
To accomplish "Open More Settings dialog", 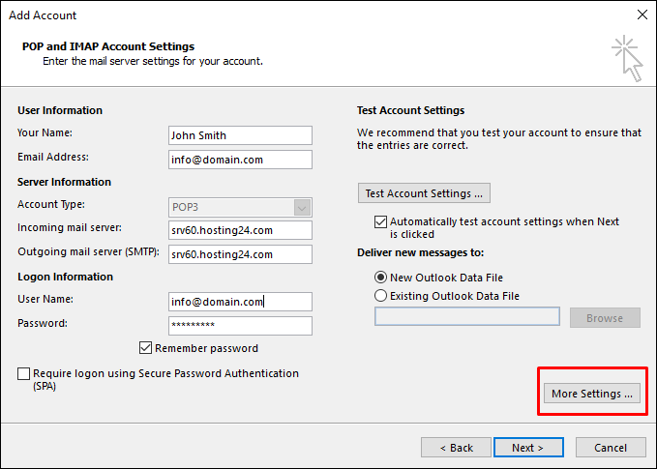I will 591,394.
